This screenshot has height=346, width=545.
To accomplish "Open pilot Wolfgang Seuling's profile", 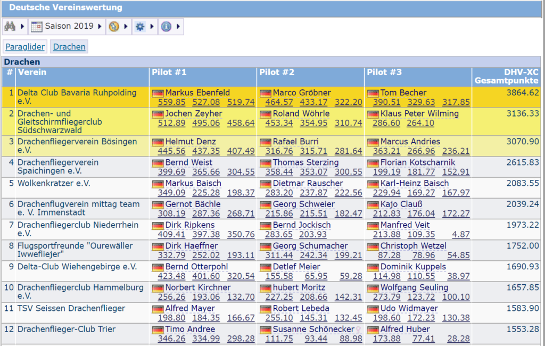I will tap(414, 287).
